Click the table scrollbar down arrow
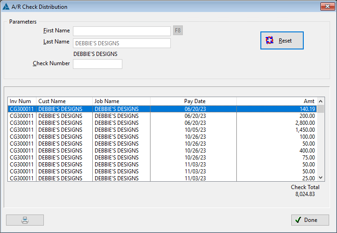Viewport: 337px width, 233px height. [321, 178]
